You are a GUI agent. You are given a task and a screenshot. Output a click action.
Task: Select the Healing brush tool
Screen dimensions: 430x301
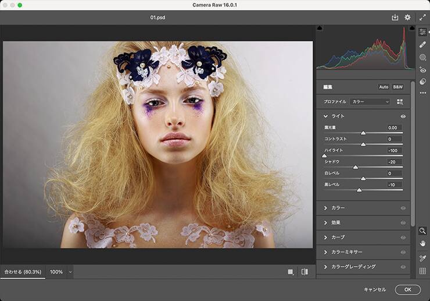(x=422, y=44)
